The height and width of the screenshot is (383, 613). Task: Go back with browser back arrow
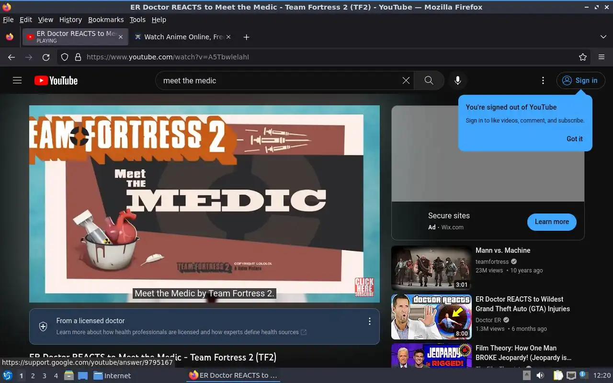pos(11,57)
